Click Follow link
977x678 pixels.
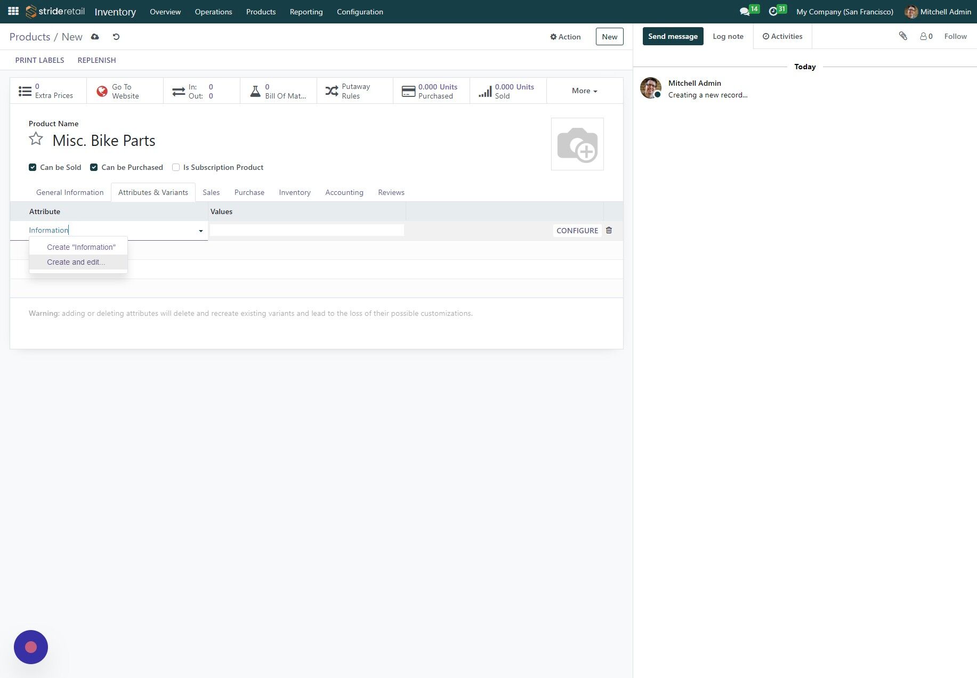955,36
